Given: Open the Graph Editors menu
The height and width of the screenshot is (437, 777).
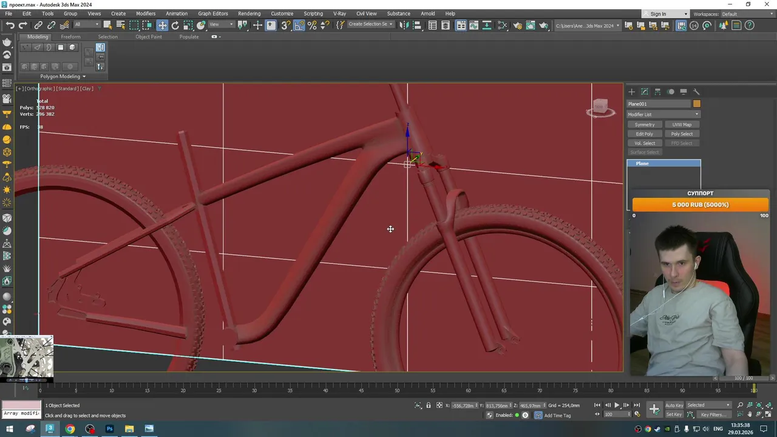Looking at the screenshot, I should (212, 13).
